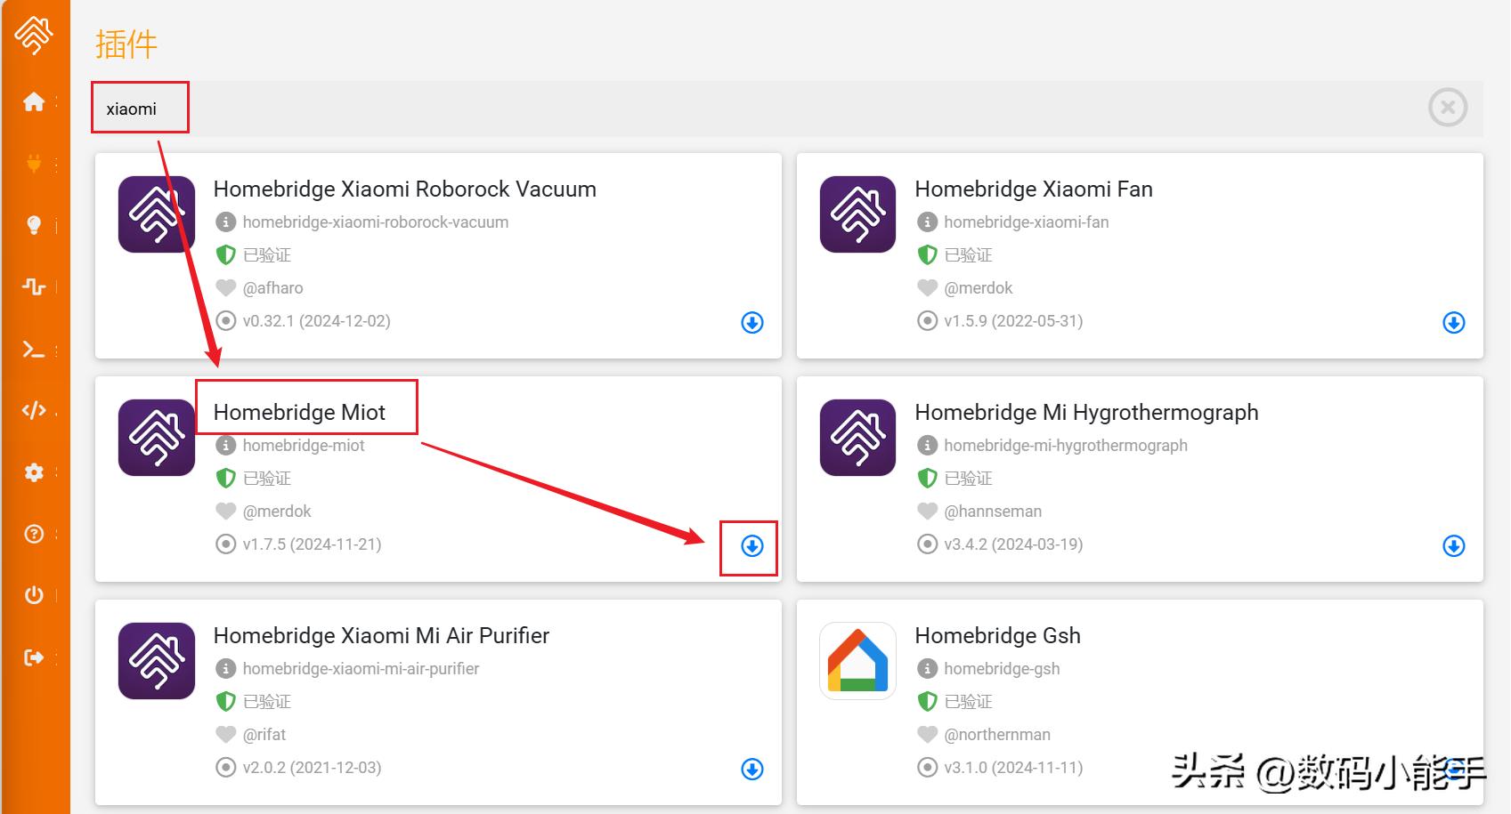Screen dimensions: 1511x814
Task: Click the Homebridge Xiaomi Roborock Vacuum title
Action: click(x=405, y=189)
